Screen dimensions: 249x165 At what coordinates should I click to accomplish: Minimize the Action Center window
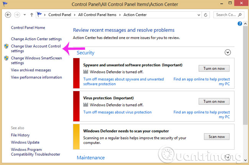(221, 3)
